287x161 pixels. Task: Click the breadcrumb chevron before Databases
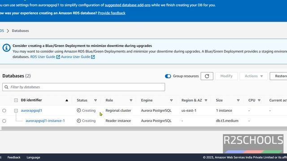[8, 31]
